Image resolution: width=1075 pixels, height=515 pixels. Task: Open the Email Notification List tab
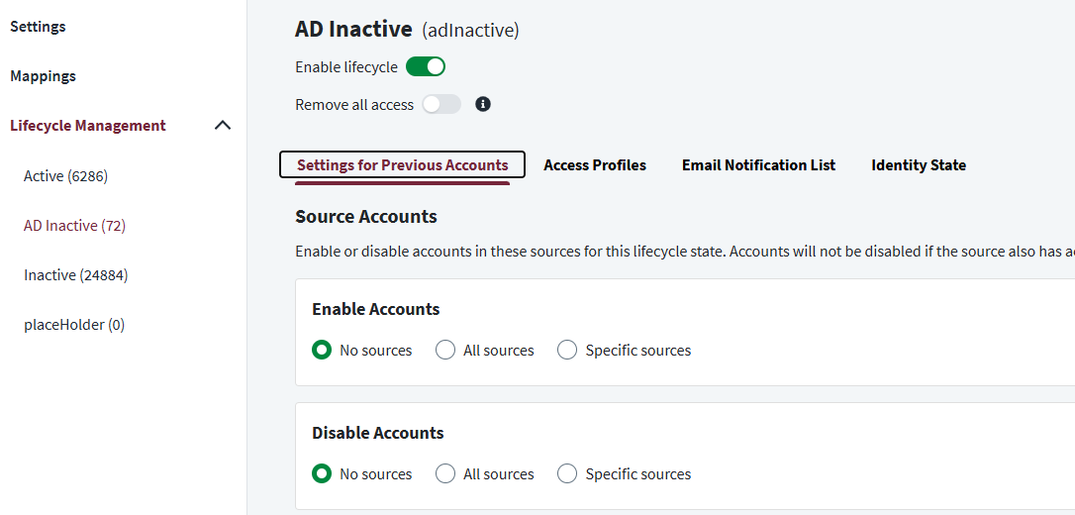[x=758, y=165]
